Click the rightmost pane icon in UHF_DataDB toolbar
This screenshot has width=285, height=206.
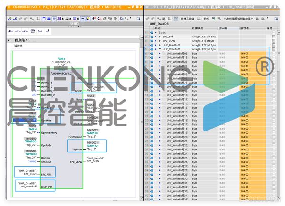pos(276,19)
